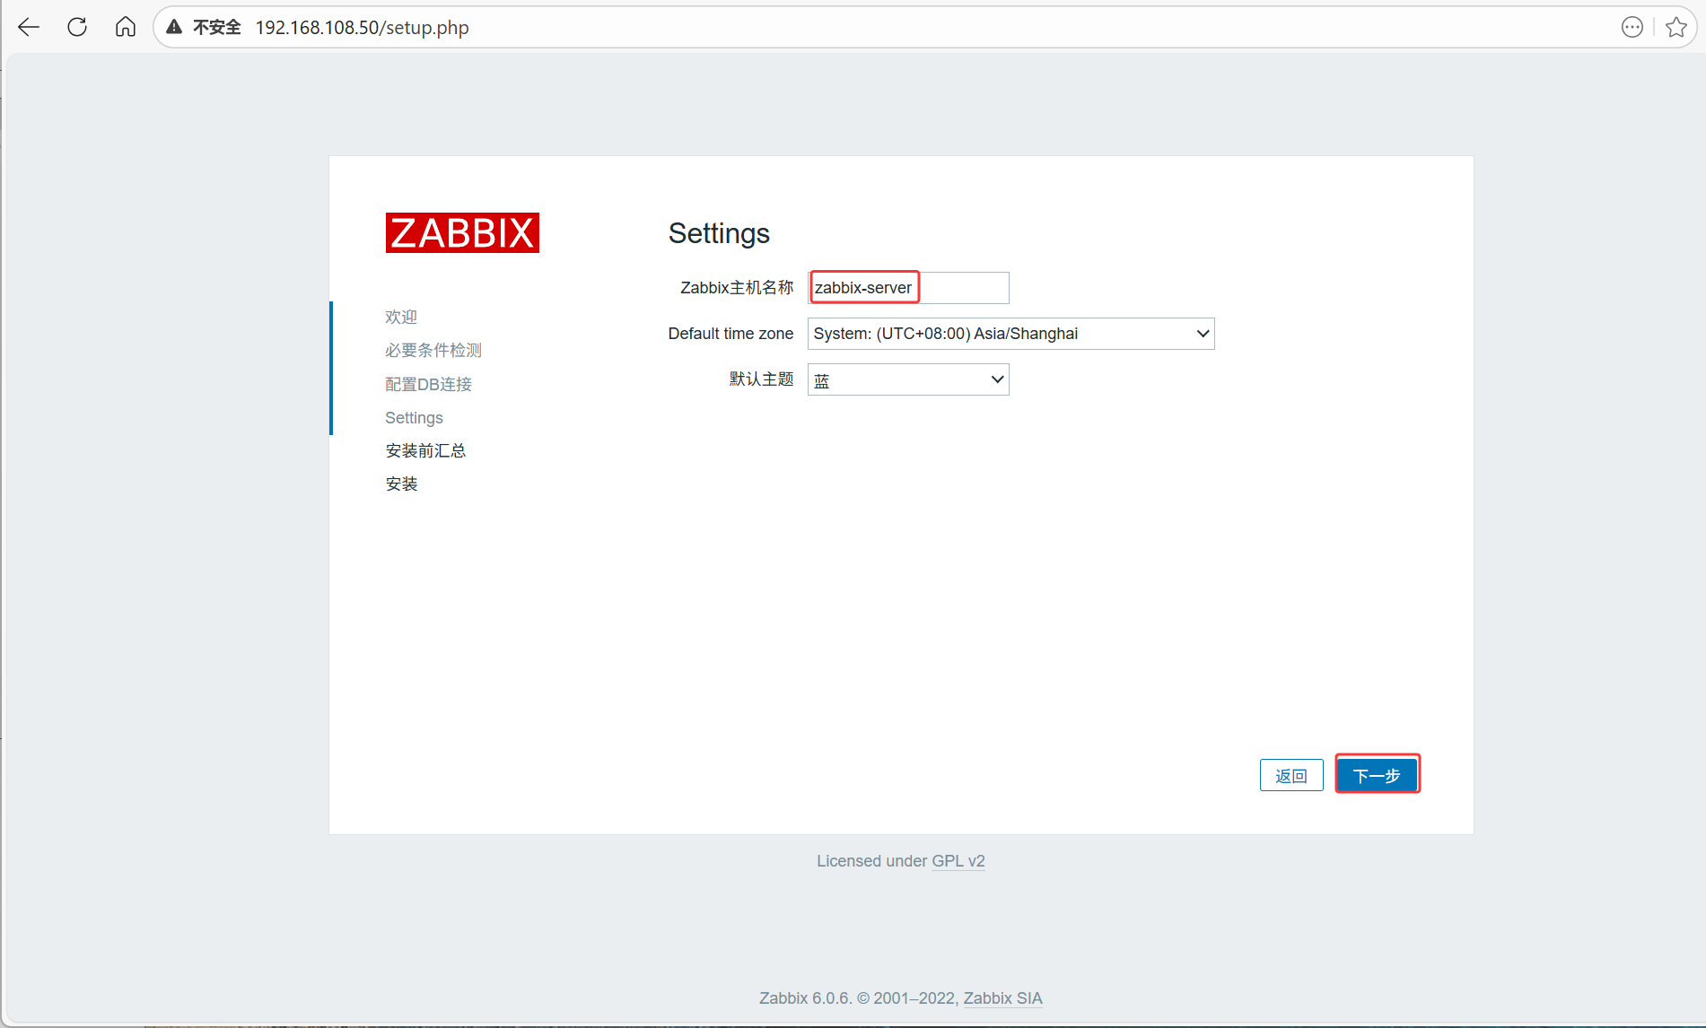Viewport: 1706px width, 1028px height.
Task: Click the Settings page heading
Action: pyautogui.click(x=719, y=233)
